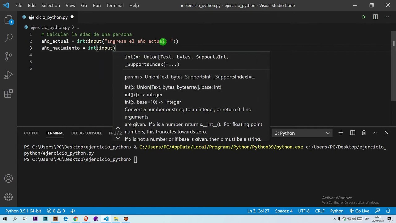Open the Terminal menu in menu bar
This screenshot has width=396, height=223.
pos(115,6)
